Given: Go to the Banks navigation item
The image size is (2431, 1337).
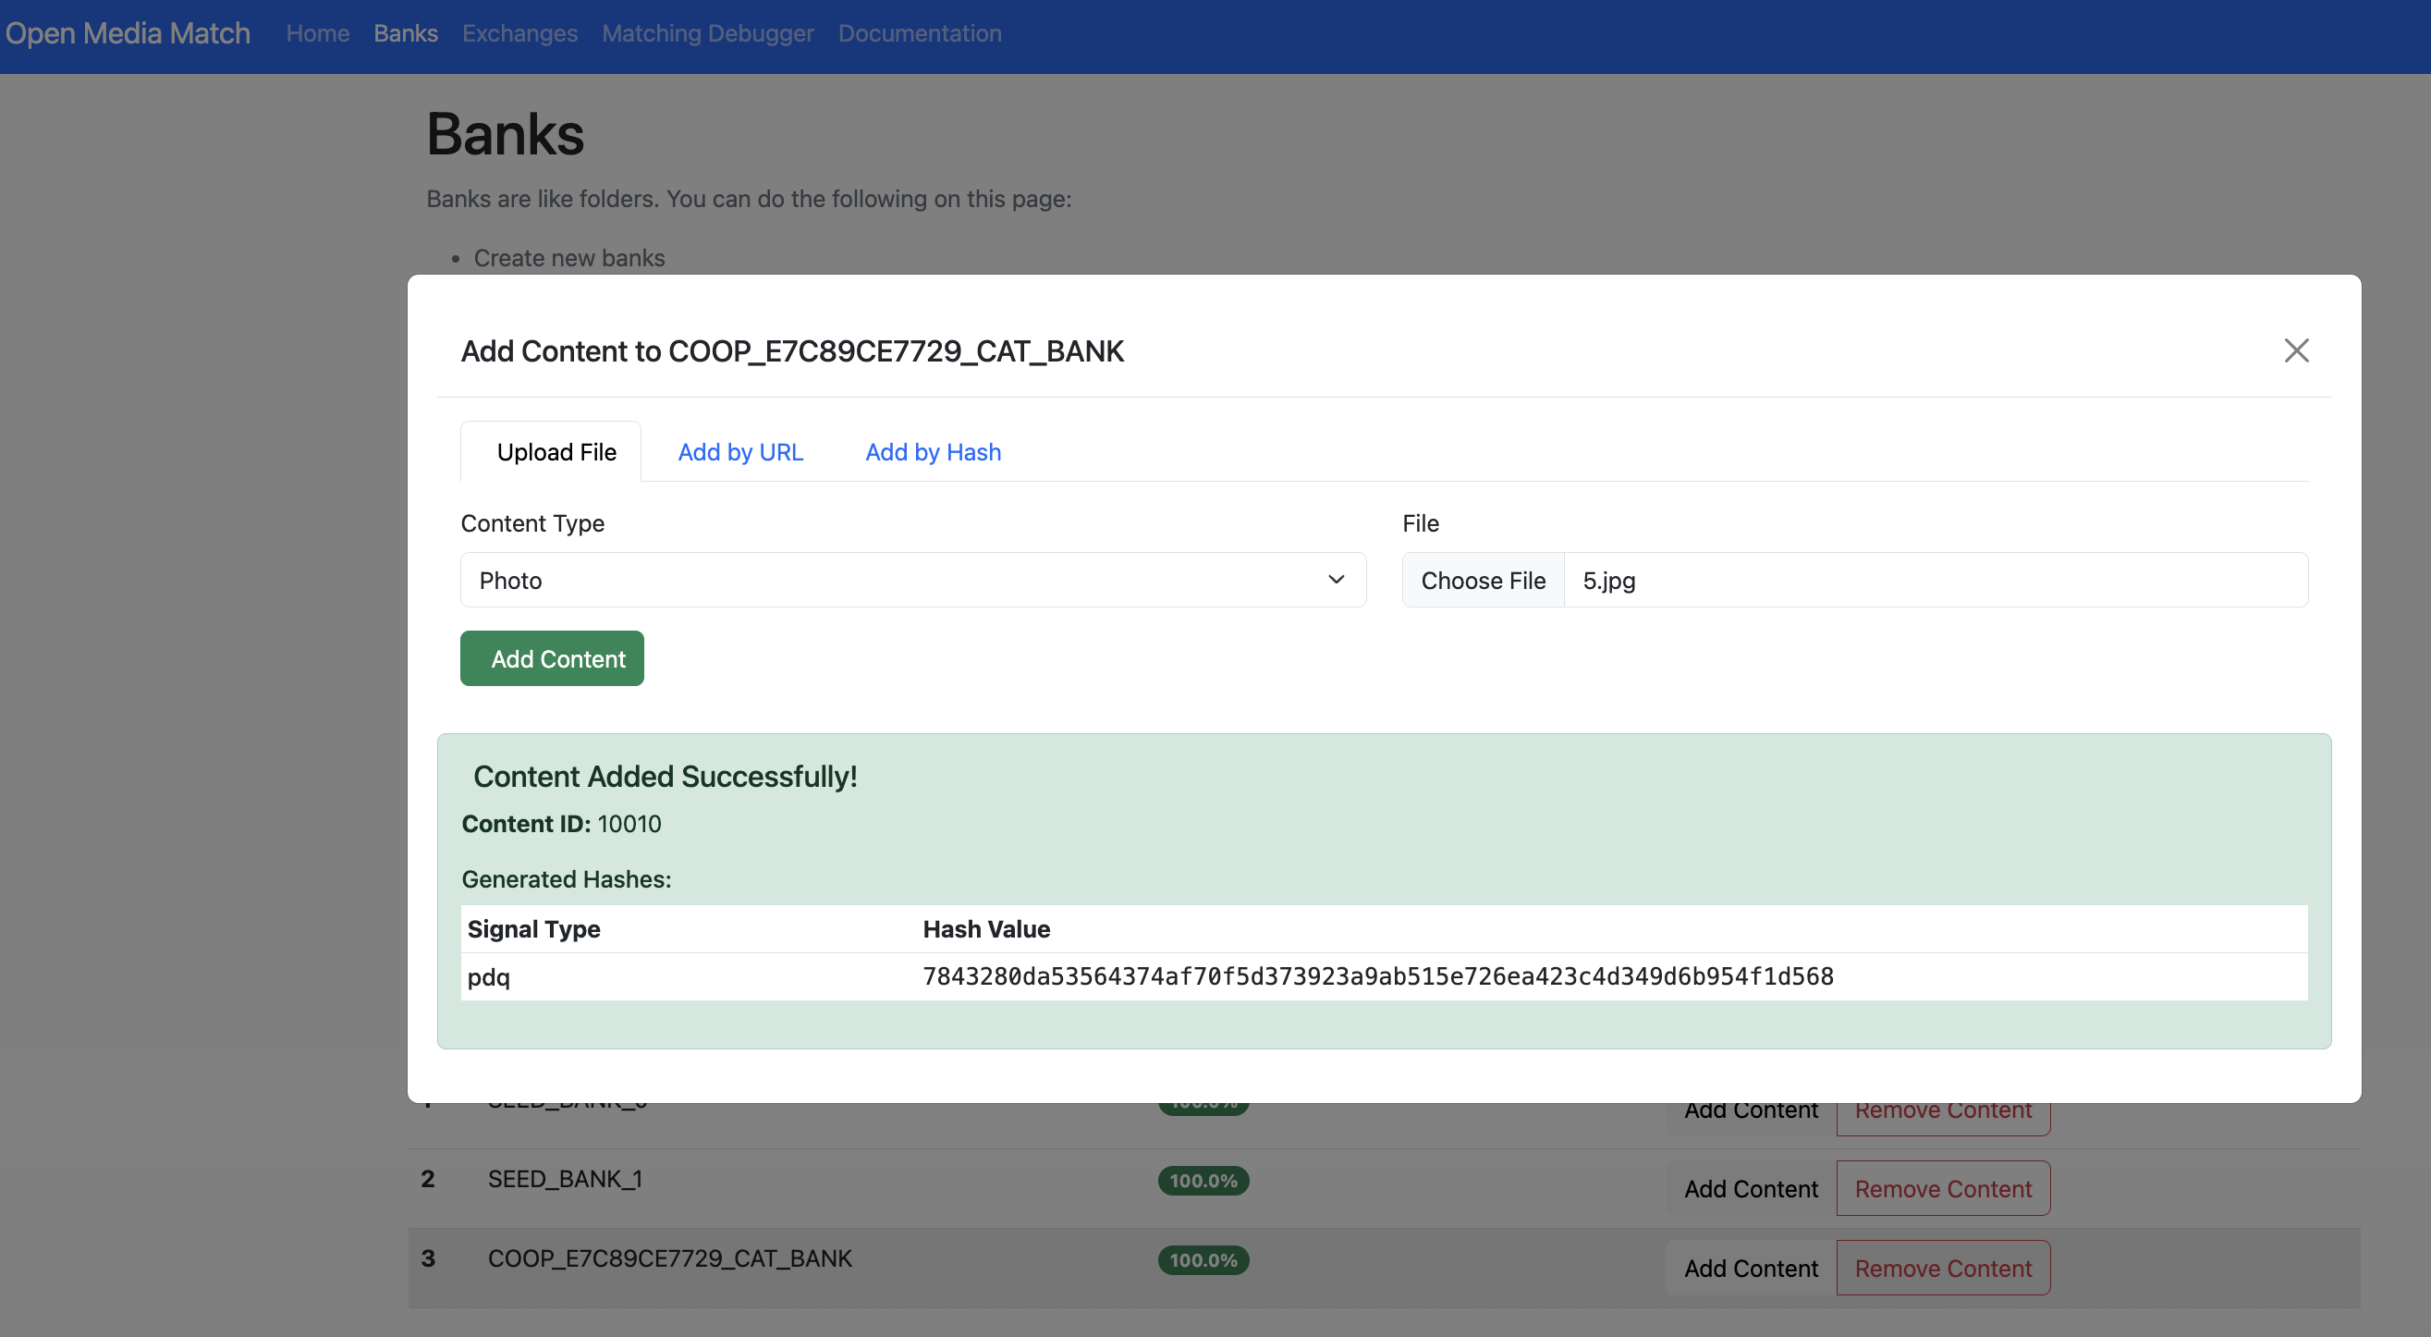Looking at the screenshot, I should point(406,33).
